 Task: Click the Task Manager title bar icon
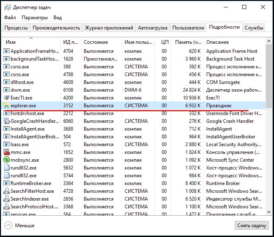(x=7, y=7)
